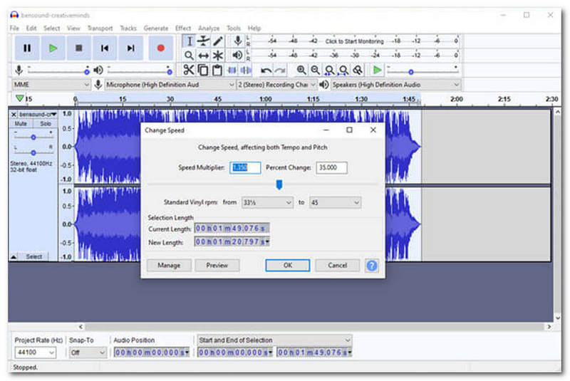Click the Trim audio icon
The width and height of the screenshot is (570, 381).
click(x=232, y=70)
